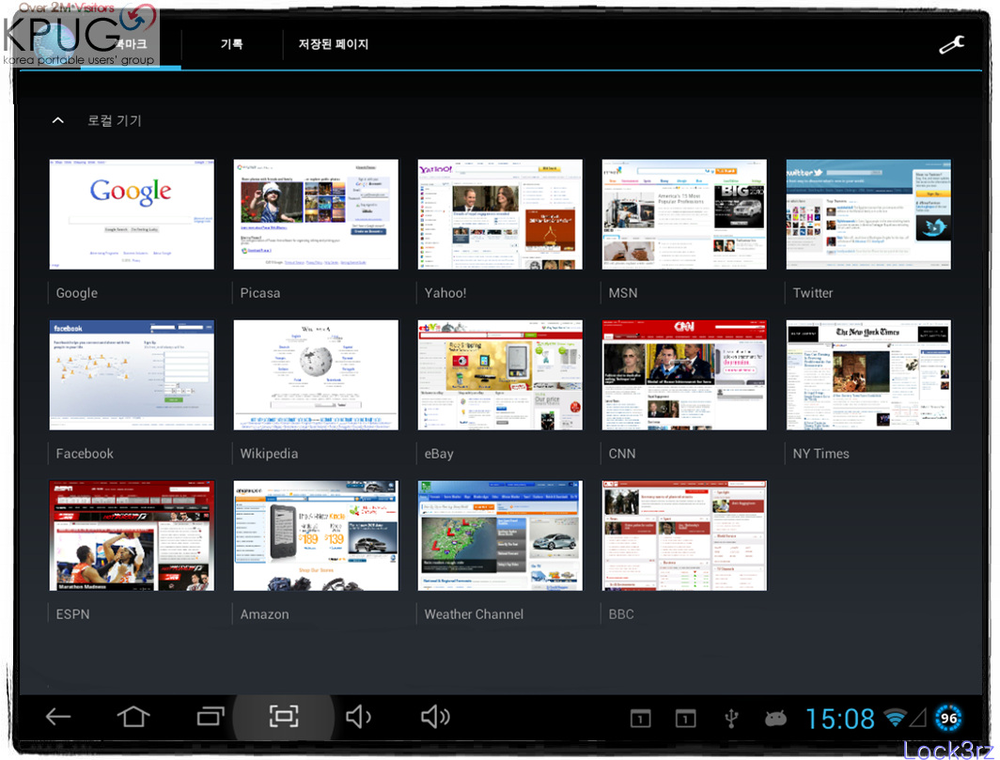Open the CNN bookmark thumbnail
The width and height of the screenshot is (1000, 760).
click(x=684, y=375)
